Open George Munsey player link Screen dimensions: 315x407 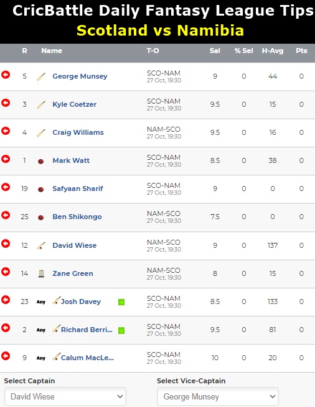coord(80,76)
